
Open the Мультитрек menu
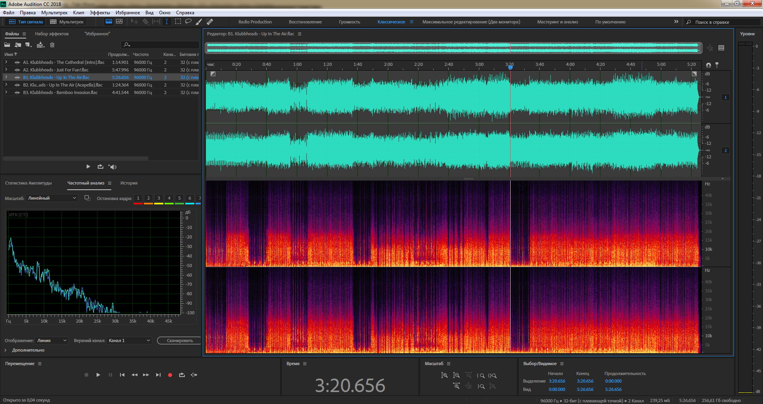pyautogui.click(x=54, y=13)
